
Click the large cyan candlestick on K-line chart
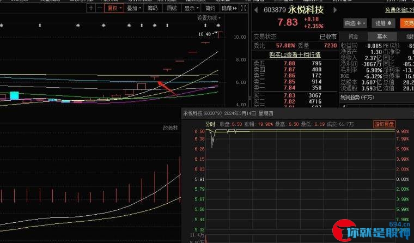(x=14, y=95)
